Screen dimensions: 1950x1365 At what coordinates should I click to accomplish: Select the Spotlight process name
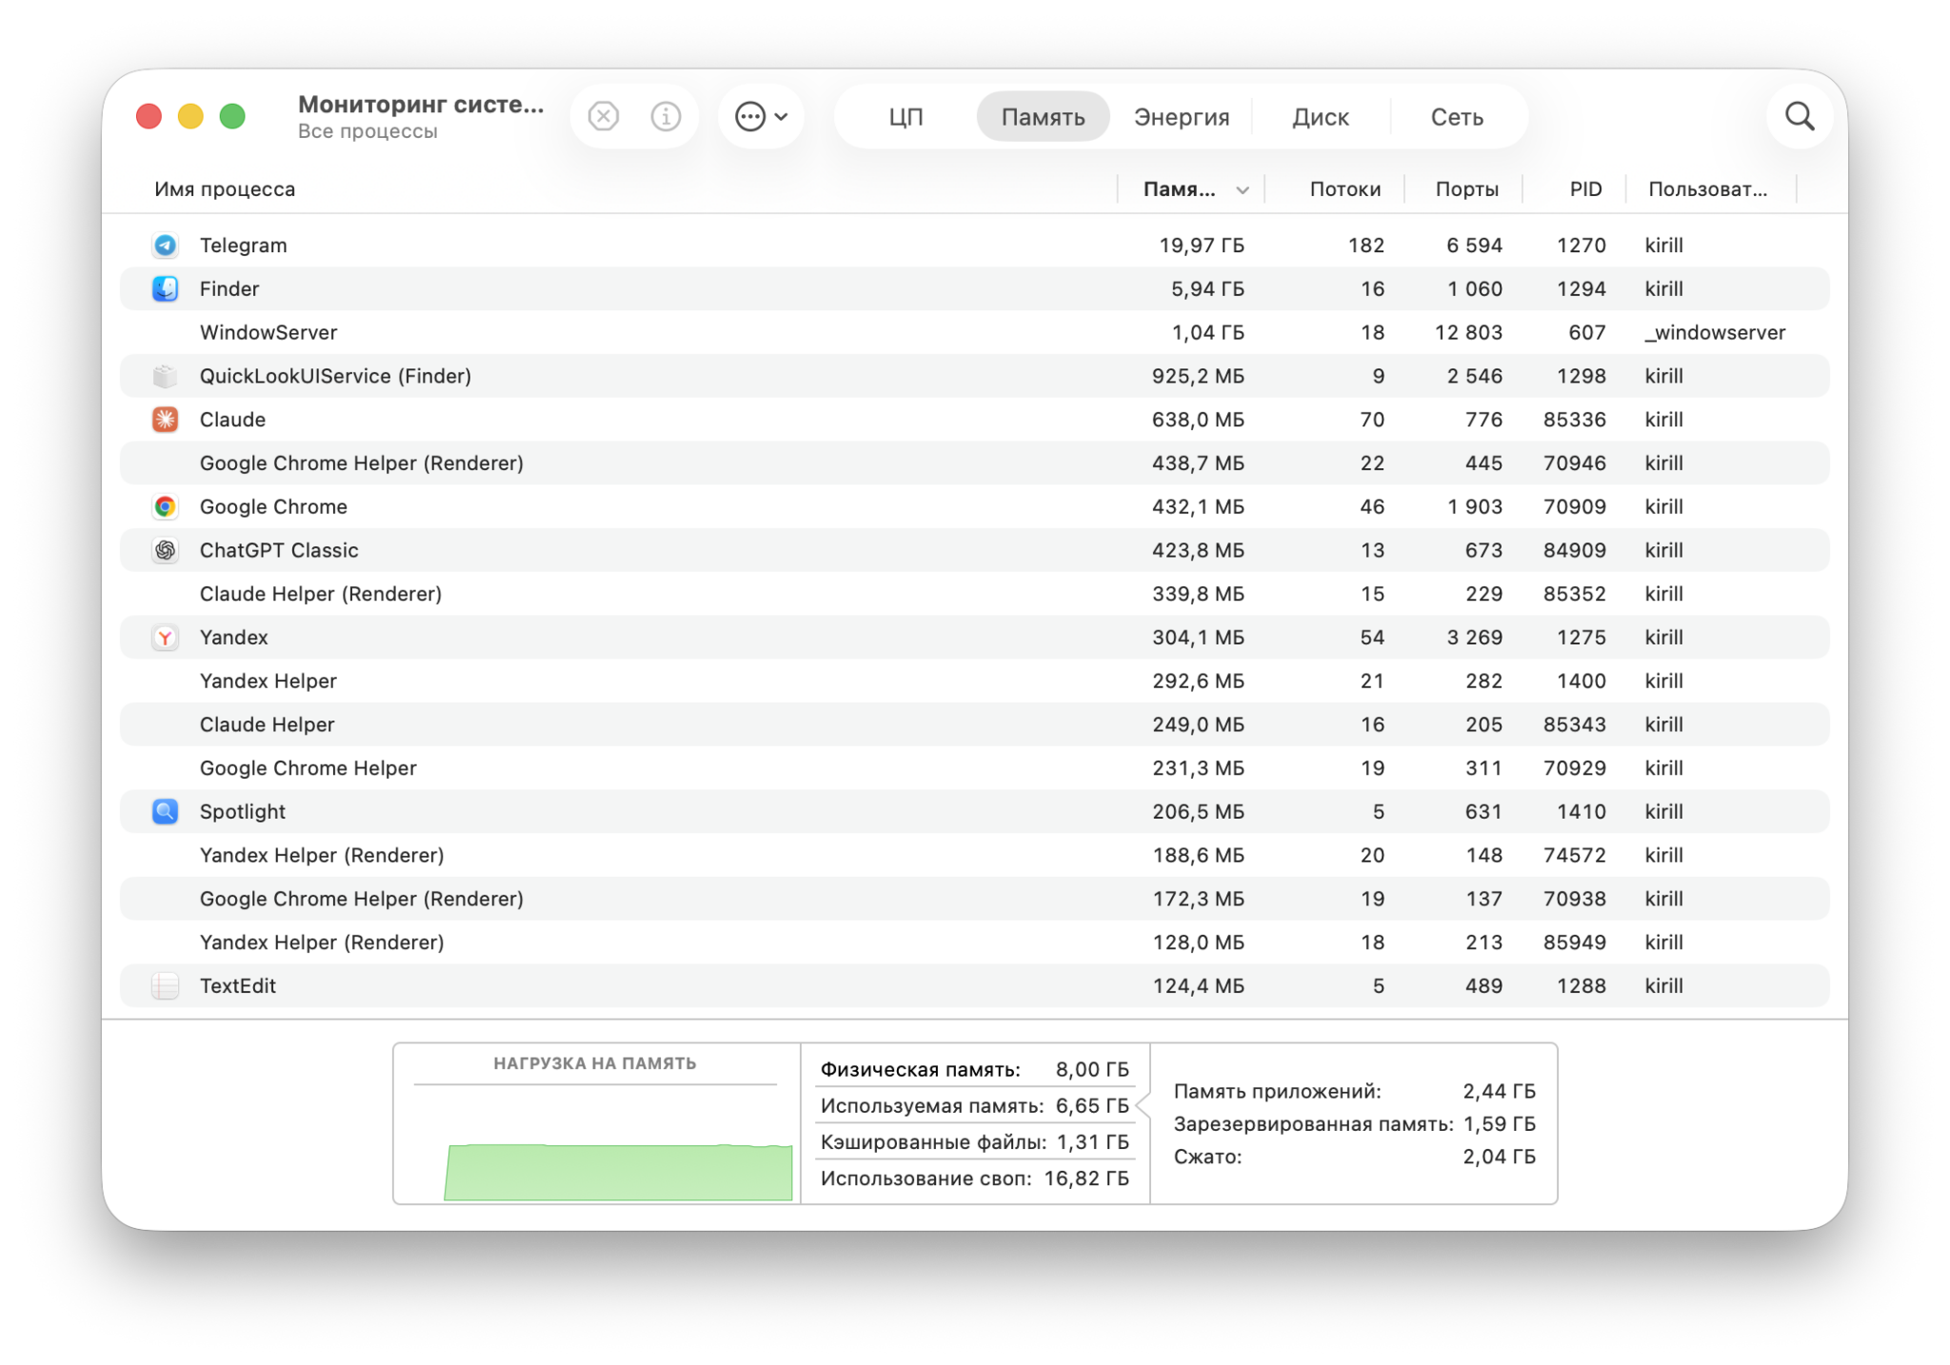point(243,812)
